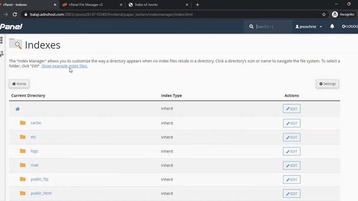The height and width of the screenshot is (201, 358).
Task: Select the cPanel - Indexes tab
Action: click(x=29, y=4)
